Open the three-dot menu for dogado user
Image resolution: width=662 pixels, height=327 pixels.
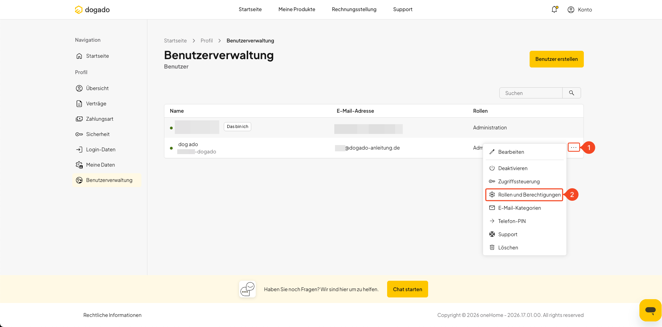coord(574,147)
